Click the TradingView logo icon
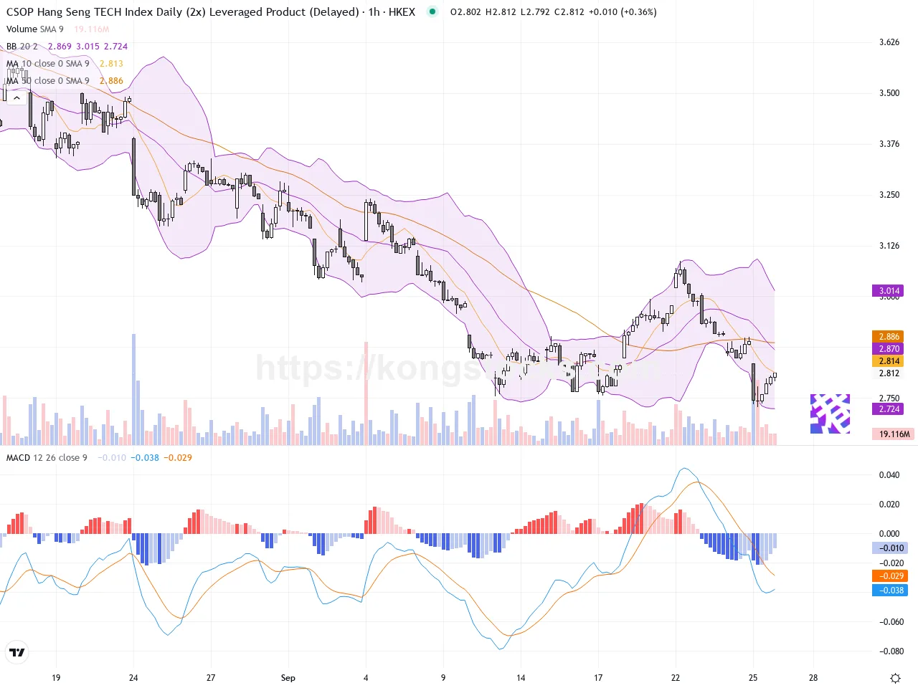 click(x=16, y=652)
